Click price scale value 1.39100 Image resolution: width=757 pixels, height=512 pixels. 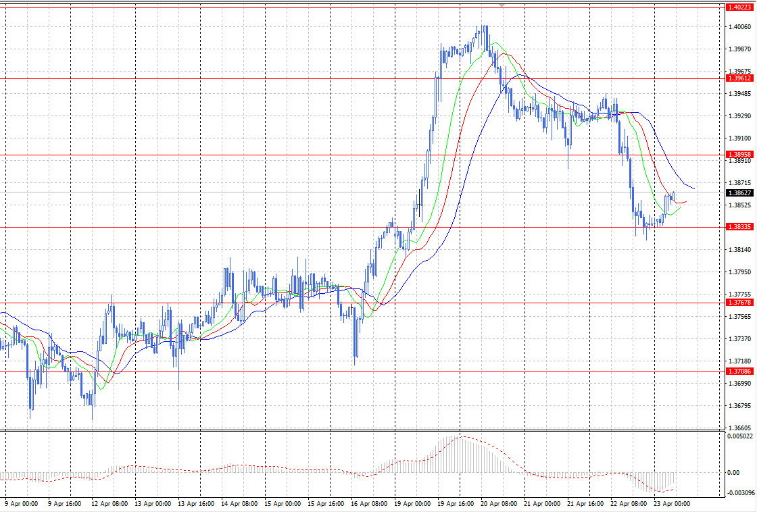tap(739, 138)
